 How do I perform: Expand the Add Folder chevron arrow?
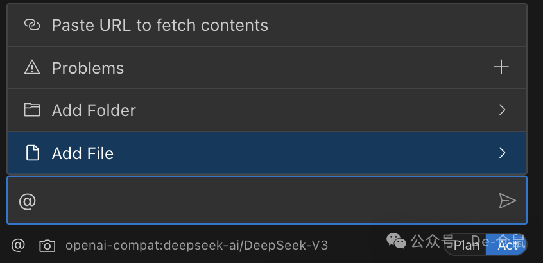click(x=502, y=110)
